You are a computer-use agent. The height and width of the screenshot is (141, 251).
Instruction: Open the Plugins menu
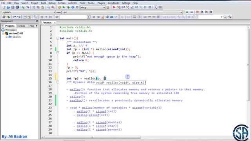coord(101,3)
